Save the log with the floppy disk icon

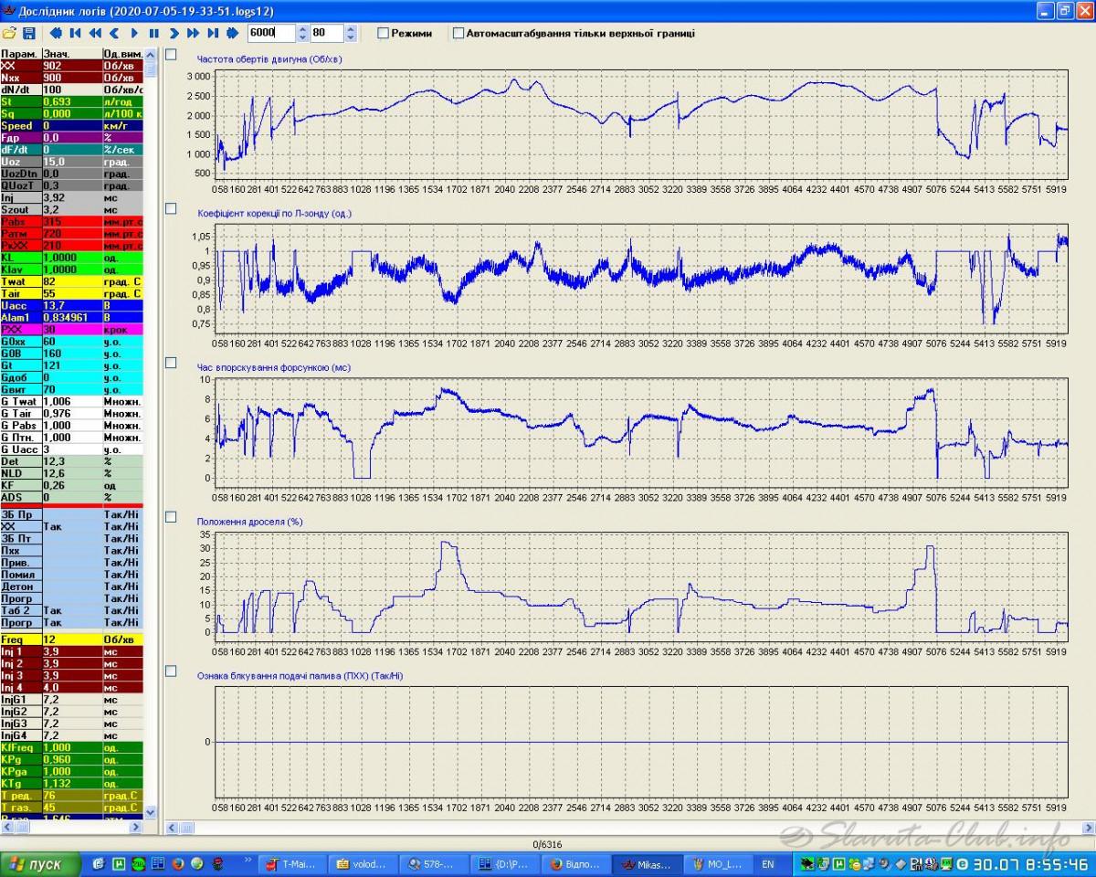click(x=29, y=33)
